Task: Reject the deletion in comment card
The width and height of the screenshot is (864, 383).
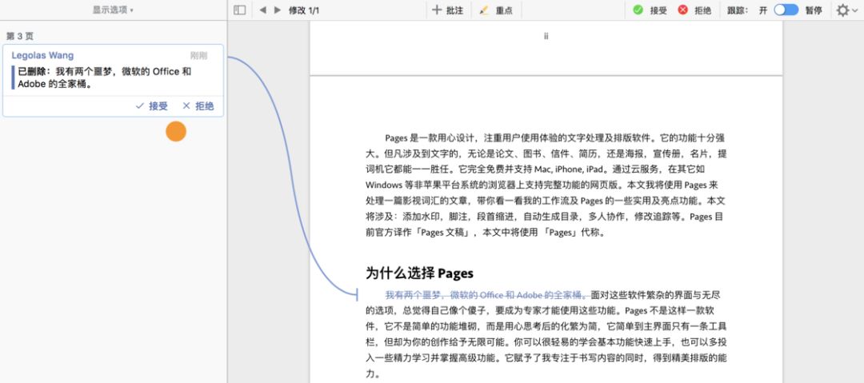Action: point(198,106)
